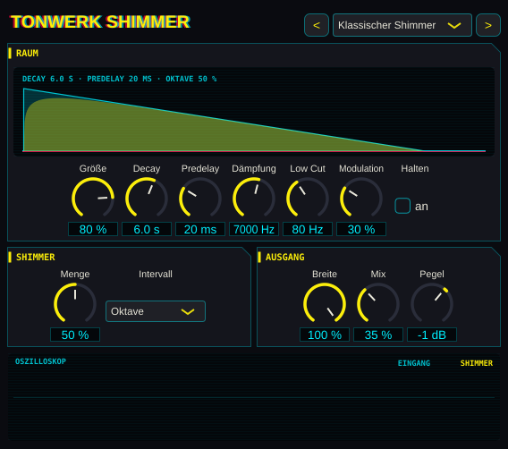Click the Halten label
This screenshot has height=449, width=508.
415,168
